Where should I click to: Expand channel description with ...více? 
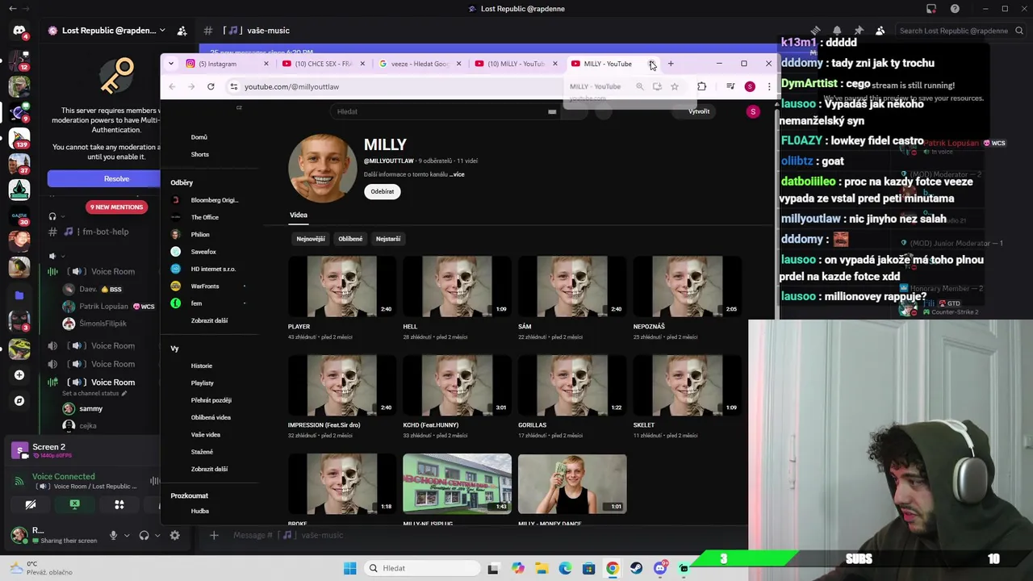[457, 174]
